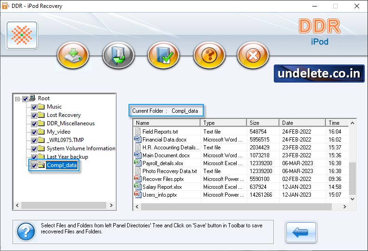Sort files by the Name column header
The image size is (368, 251).
[167, 123]
